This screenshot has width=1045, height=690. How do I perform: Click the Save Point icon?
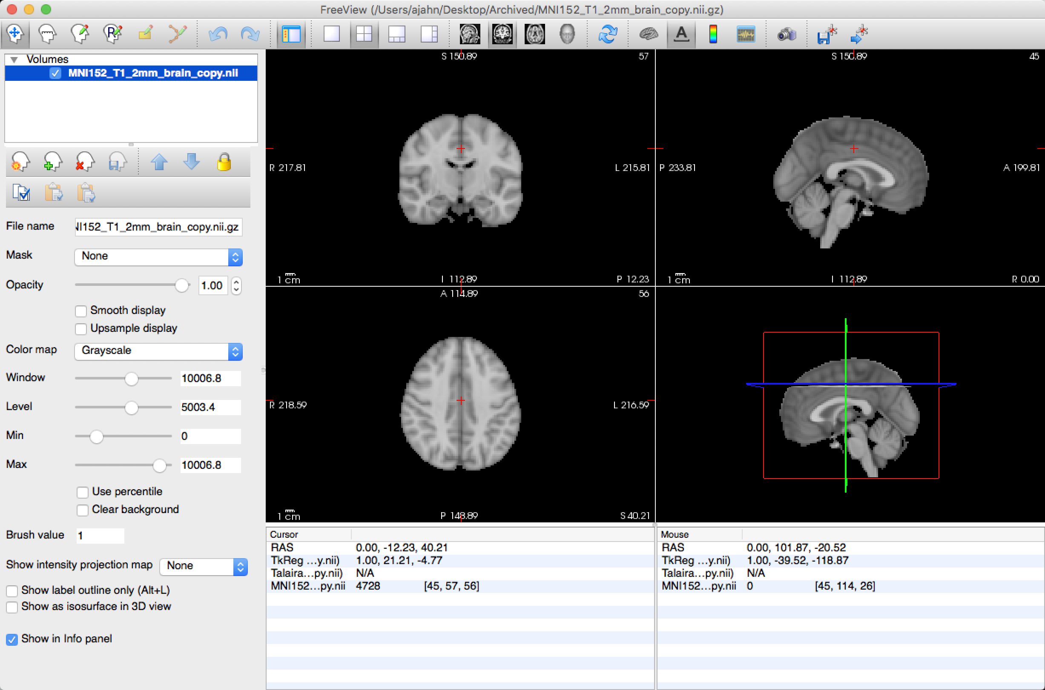(x=827, y=34)
